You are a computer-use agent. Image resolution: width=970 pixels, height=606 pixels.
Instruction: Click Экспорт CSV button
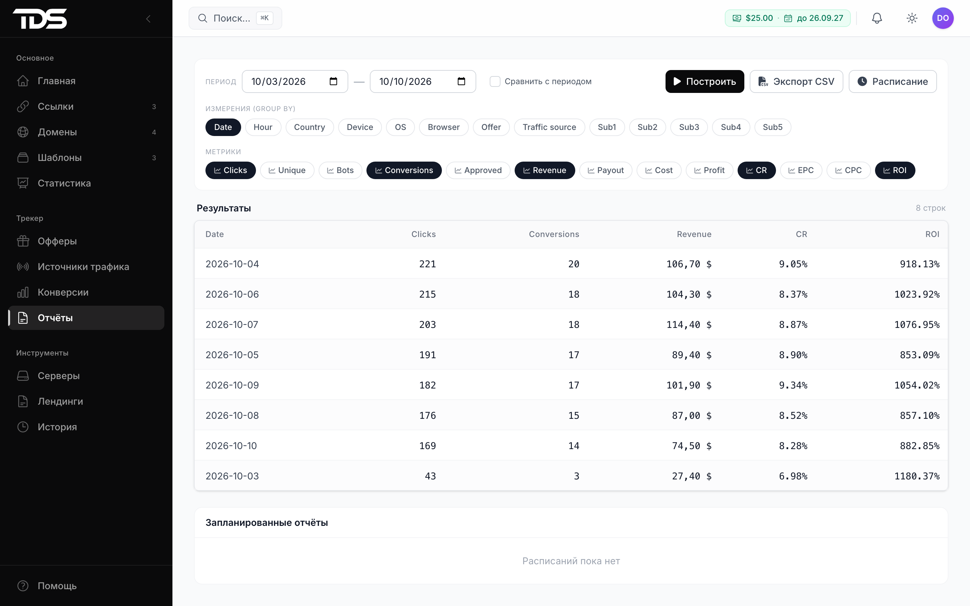pos(797,81)
